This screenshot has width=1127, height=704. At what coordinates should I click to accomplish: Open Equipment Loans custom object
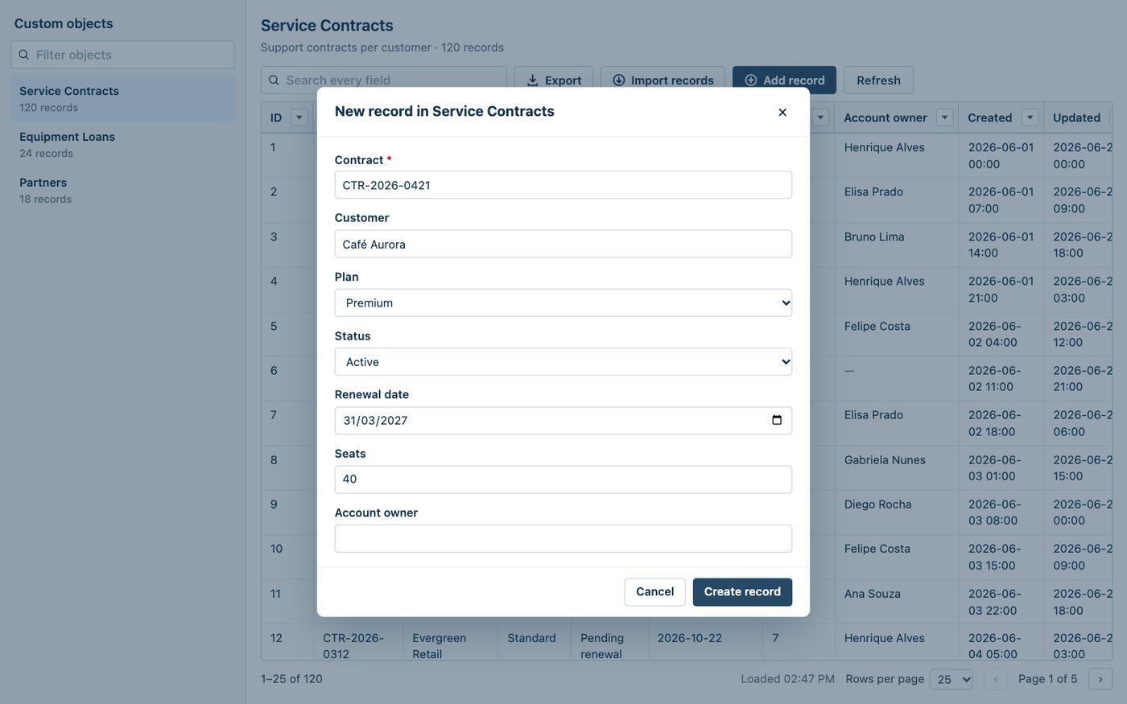pos(123,145)
